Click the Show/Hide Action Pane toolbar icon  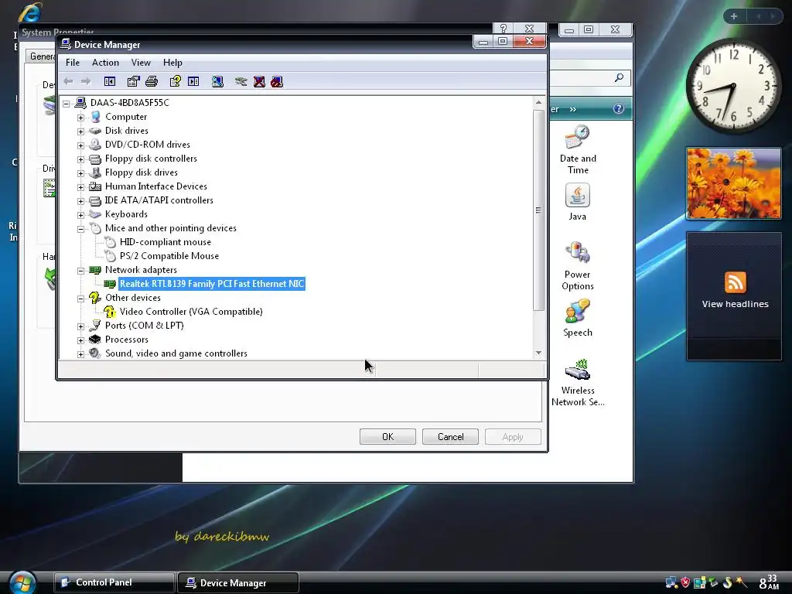tap(193, 81)
